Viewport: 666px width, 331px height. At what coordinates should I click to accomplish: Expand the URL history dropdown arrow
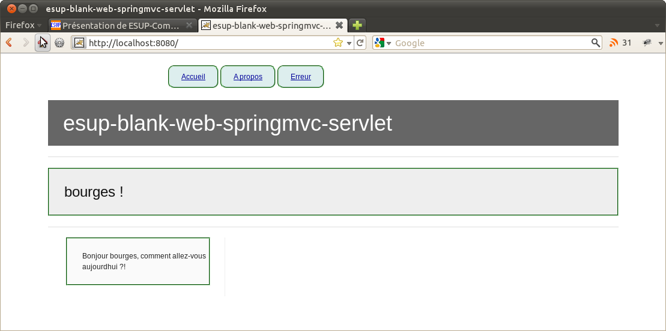pyautogui.click(x=349, y=43)
